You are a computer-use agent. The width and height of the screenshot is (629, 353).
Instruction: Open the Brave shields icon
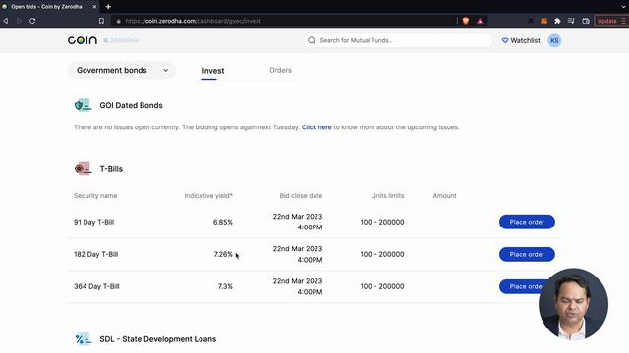465,21
